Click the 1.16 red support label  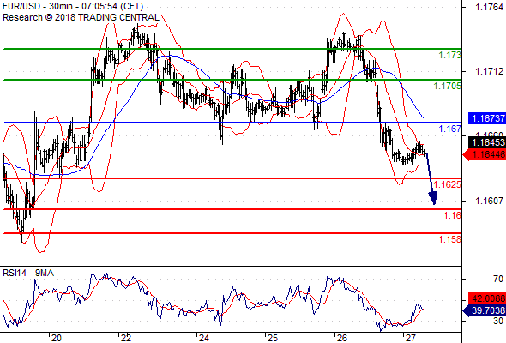[453, 215]
